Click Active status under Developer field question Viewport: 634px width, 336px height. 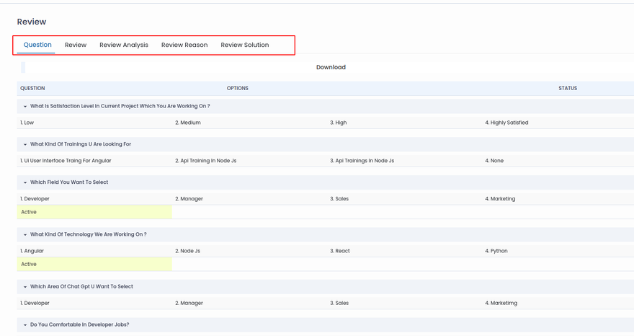tap(29, 212)
